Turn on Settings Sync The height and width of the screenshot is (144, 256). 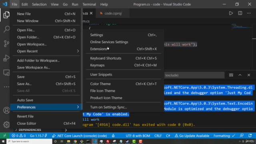(x=124, y=107)
